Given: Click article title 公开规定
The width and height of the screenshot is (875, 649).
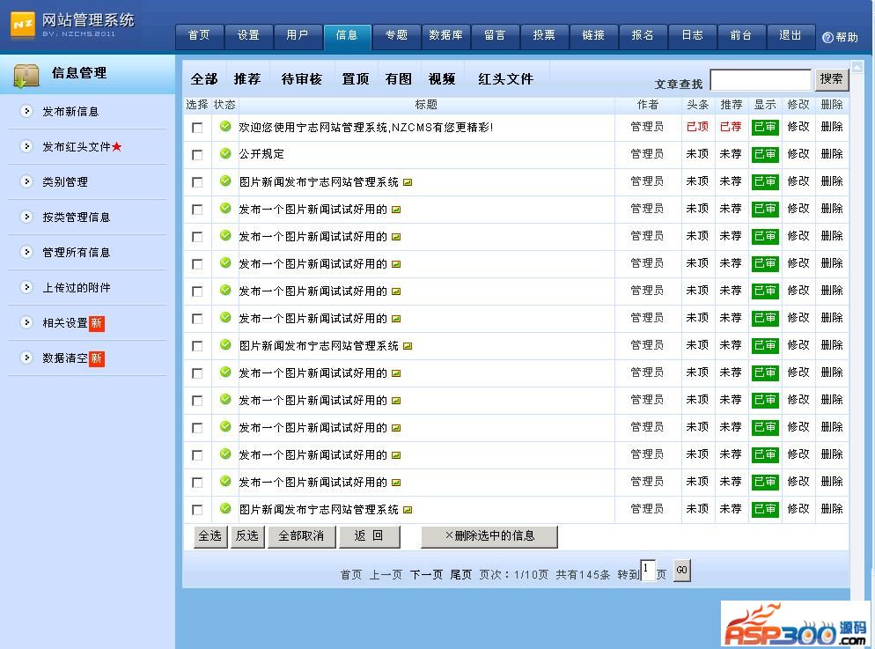Looking at the screenshot, I should [x=261, y=154].
